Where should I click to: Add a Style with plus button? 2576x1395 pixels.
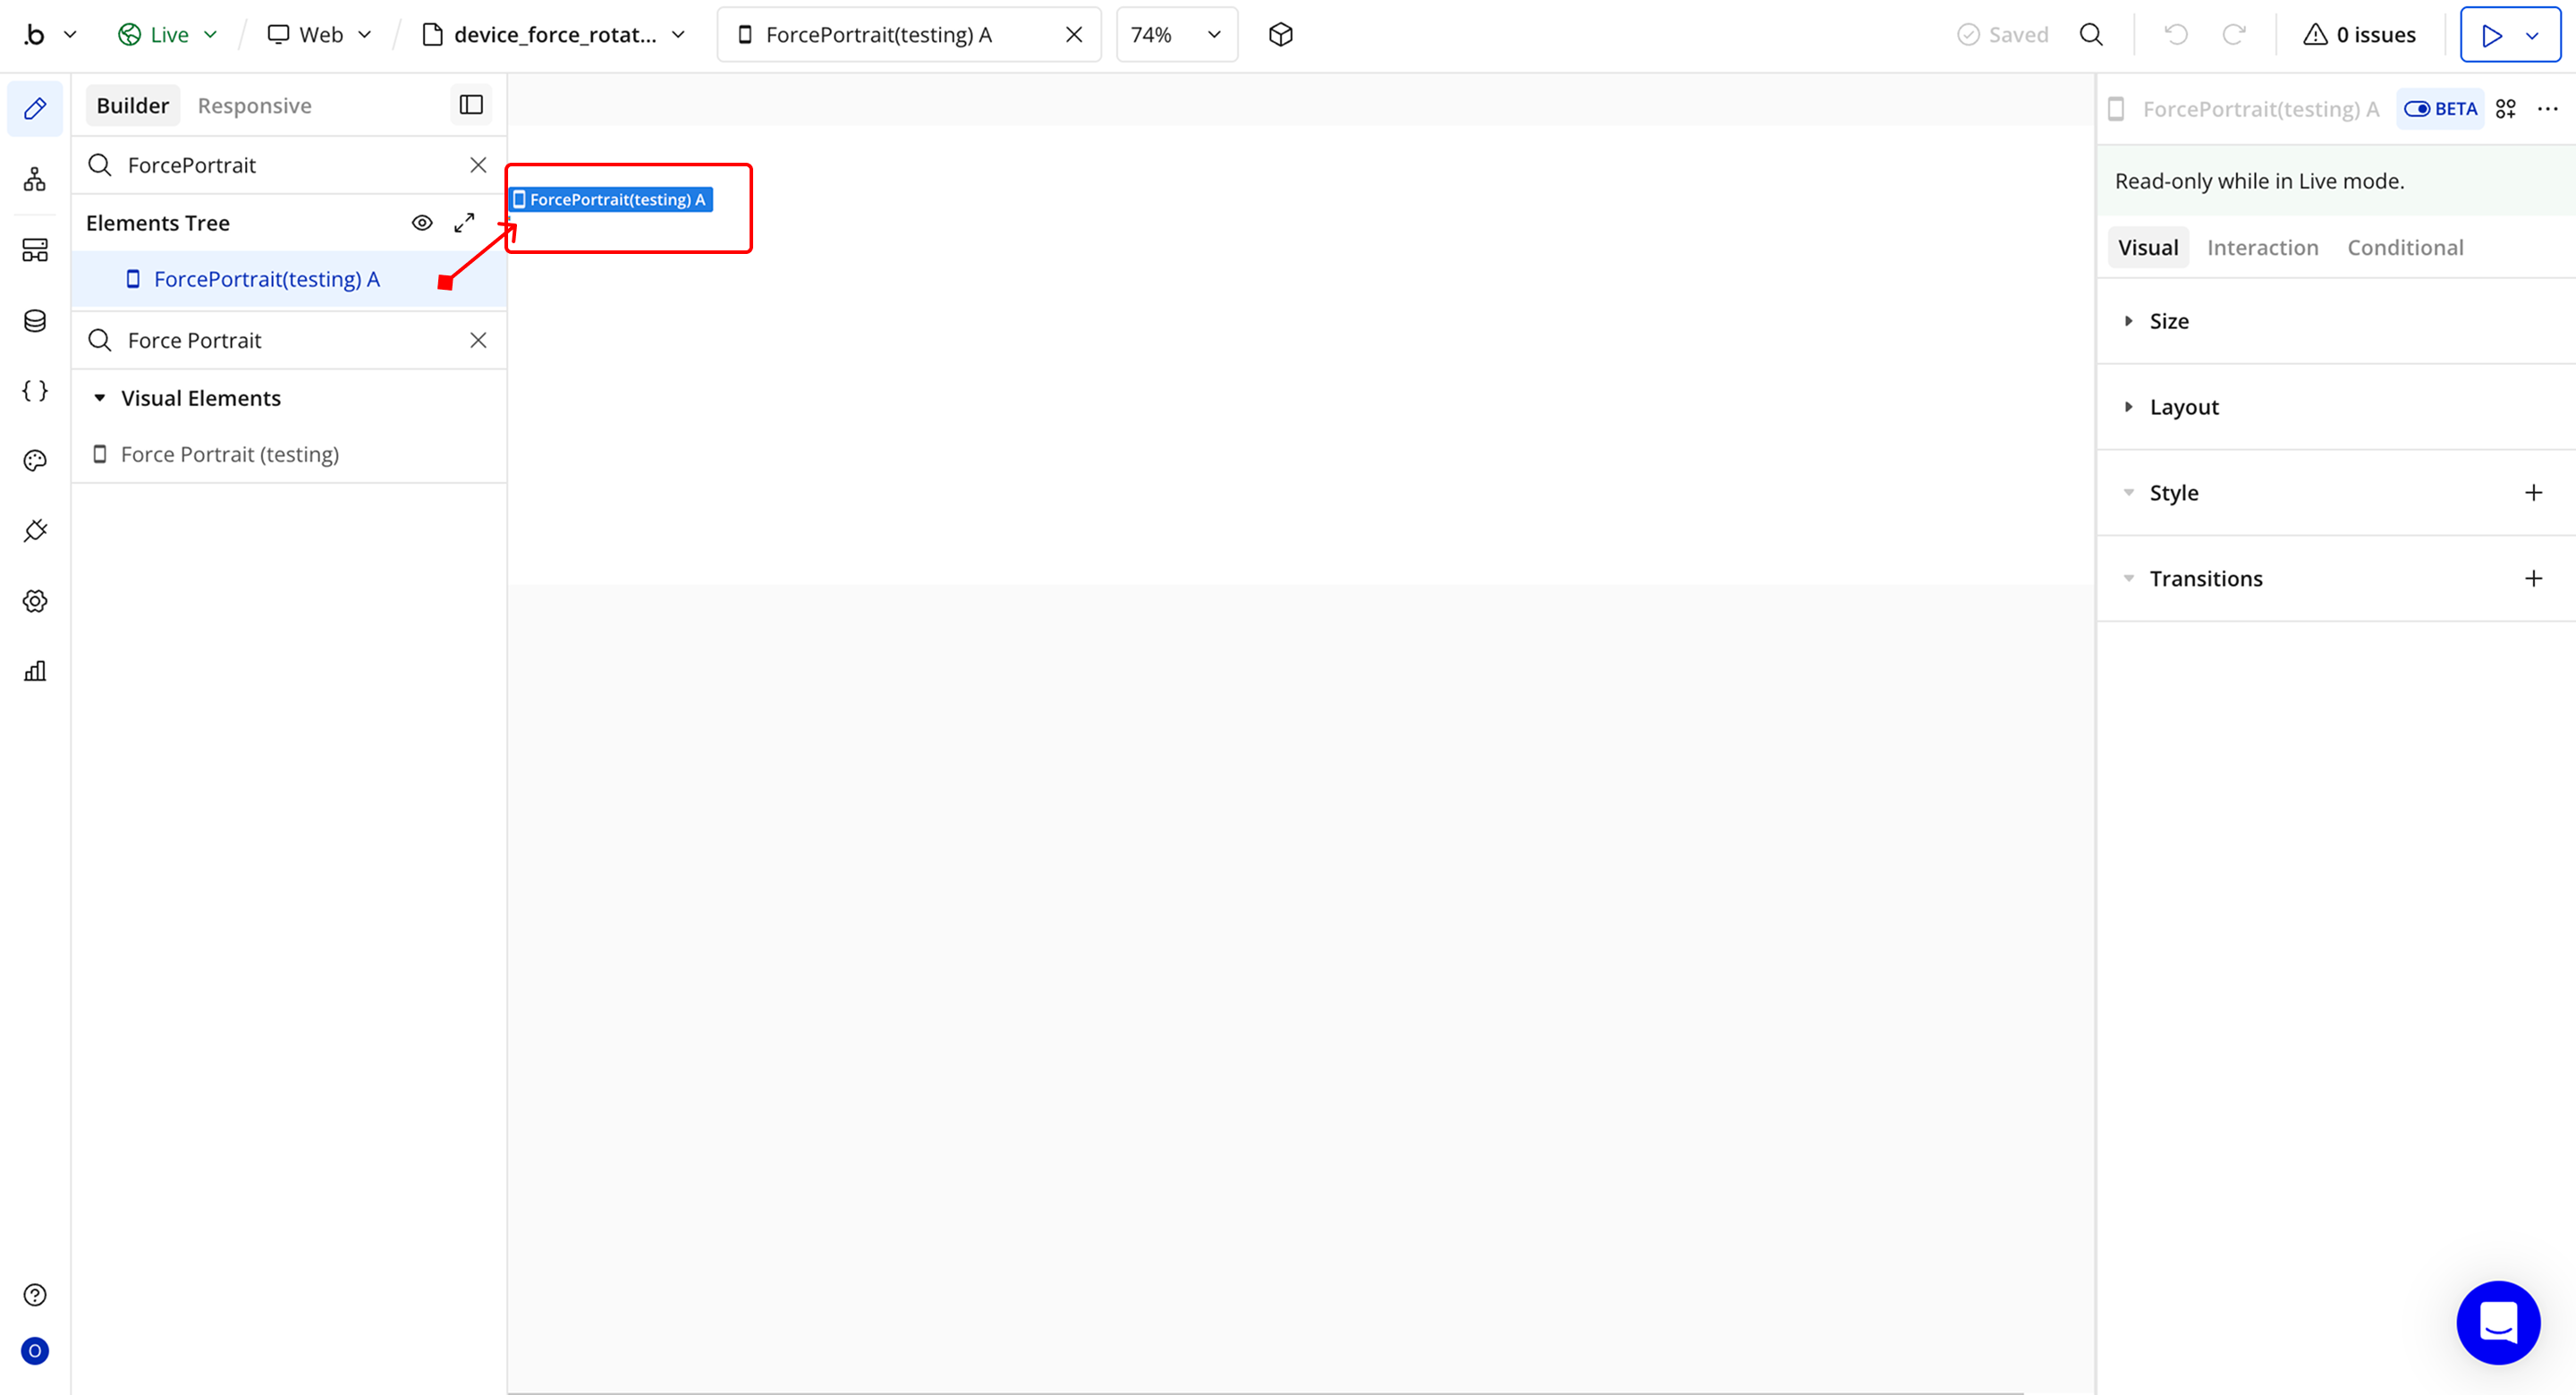[2532, 493]
